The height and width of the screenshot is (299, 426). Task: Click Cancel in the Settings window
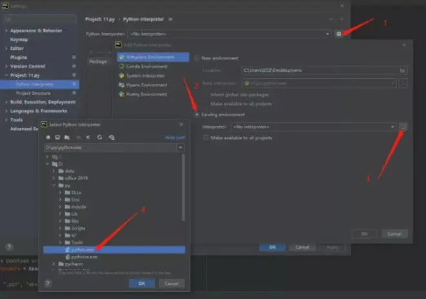point(302,247)
